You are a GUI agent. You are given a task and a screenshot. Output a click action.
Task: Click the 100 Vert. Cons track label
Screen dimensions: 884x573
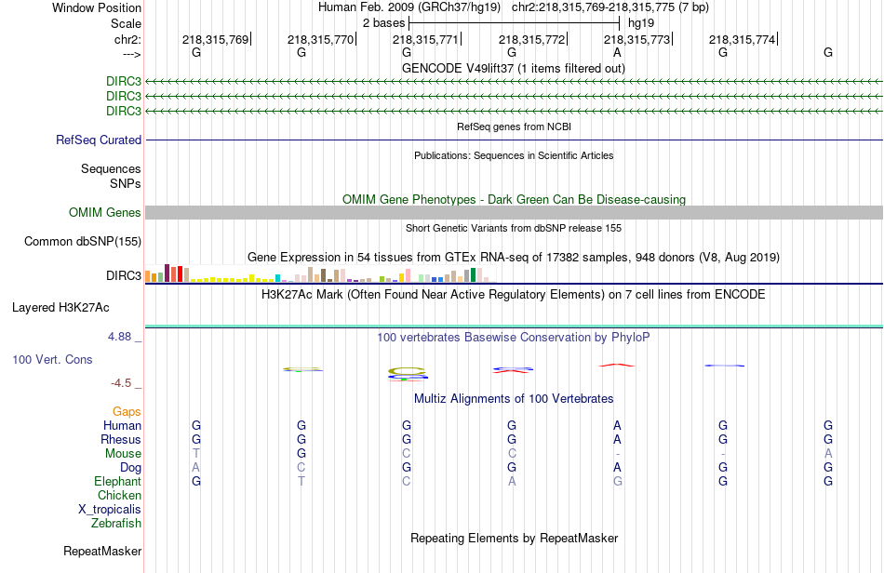tap(52, 359)
